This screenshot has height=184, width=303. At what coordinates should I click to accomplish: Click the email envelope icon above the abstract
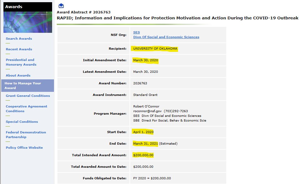[61, 6]
